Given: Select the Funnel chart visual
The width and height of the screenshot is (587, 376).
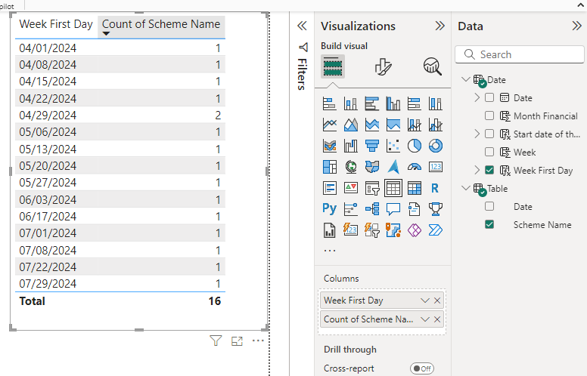Looking at the screenshot, I should pyautogui.click(x=371, y=146).
